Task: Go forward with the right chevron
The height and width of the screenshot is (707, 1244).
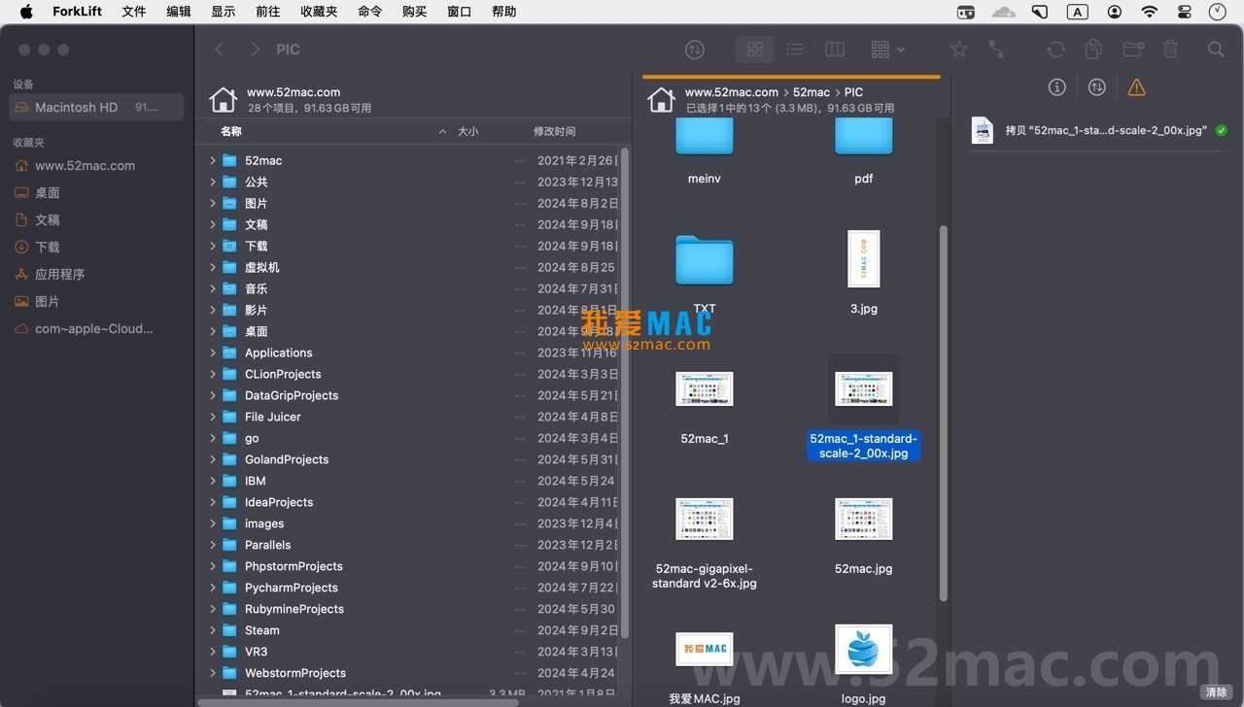Action: 255,50
